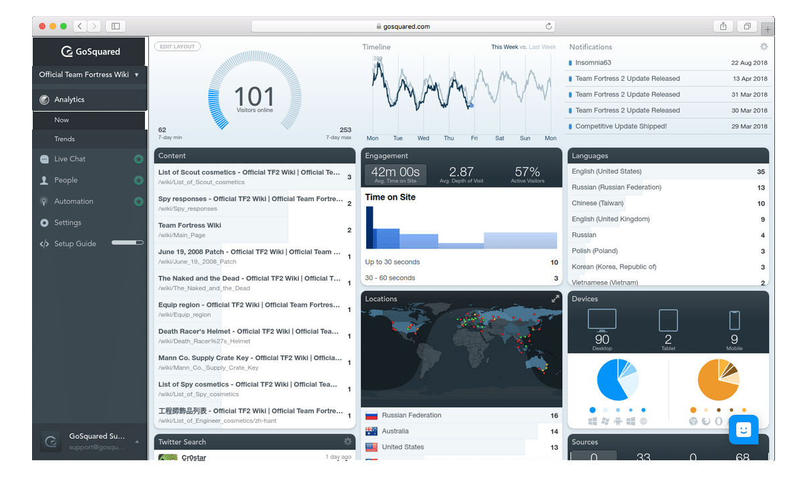Open the Notifications panel gear icon

[763, 47]
